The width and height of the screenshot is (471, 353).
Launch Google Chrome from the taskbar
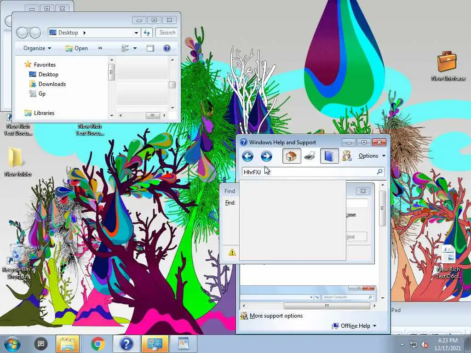pyautogui.click(x=98, y=344)
